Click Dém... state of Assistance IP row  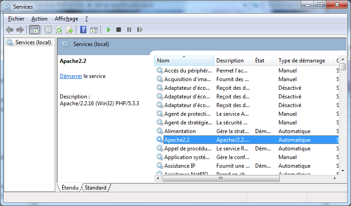263,165
